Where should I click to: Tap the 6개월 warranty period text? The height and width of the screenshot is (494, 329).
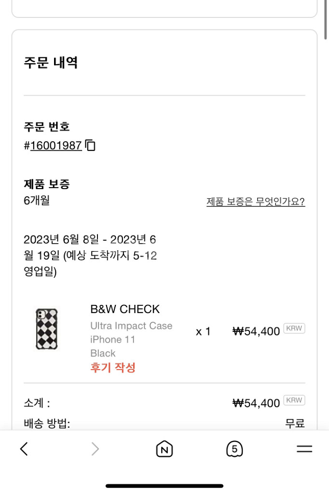click(37, 200)
